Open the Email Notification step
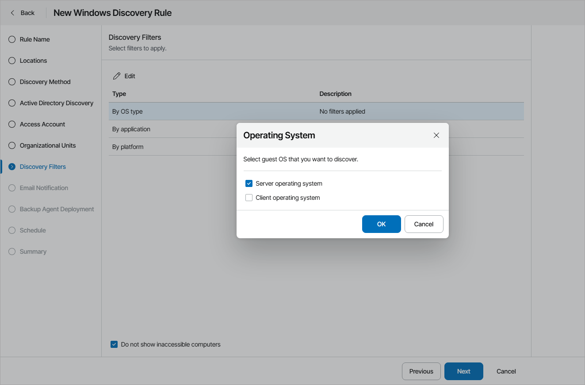 pos(11,188)
